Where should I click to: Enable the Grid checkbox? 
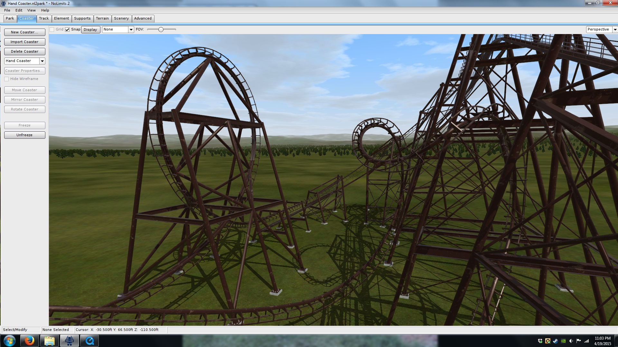(x=52, y=30)
